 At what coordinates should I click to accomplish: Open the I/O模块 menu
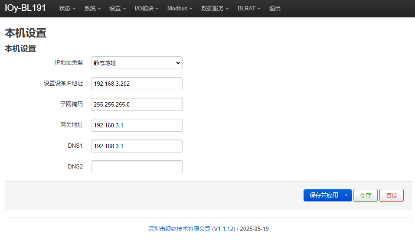(147, 9)
